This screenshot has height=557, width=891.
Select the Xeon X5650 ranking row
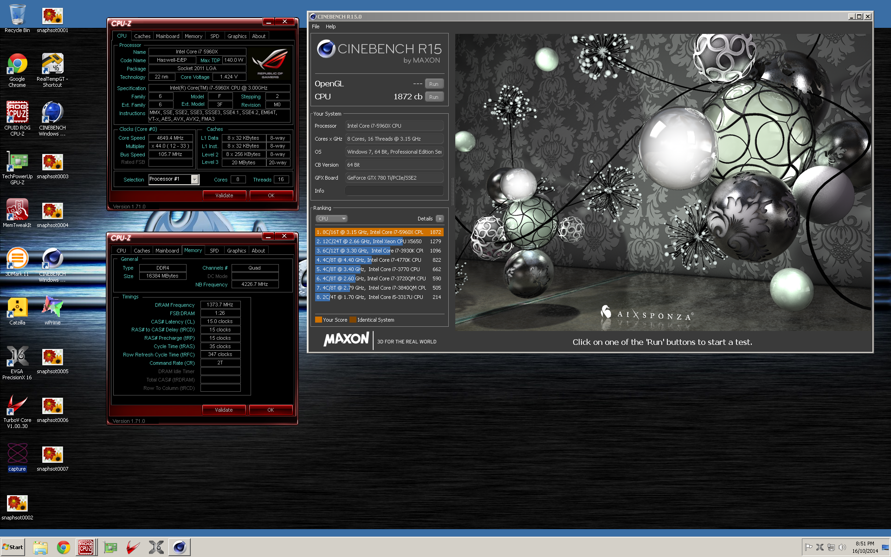[x=379, y=241]
